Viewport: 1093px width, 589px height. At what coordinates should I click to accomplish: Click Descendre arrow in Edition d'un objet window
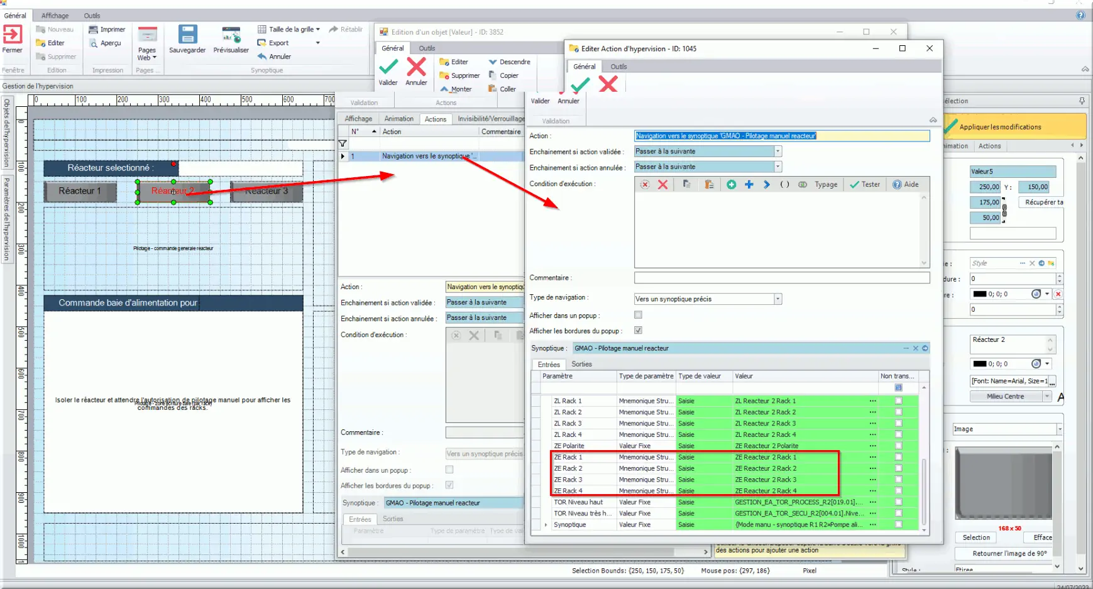[493, 62]
